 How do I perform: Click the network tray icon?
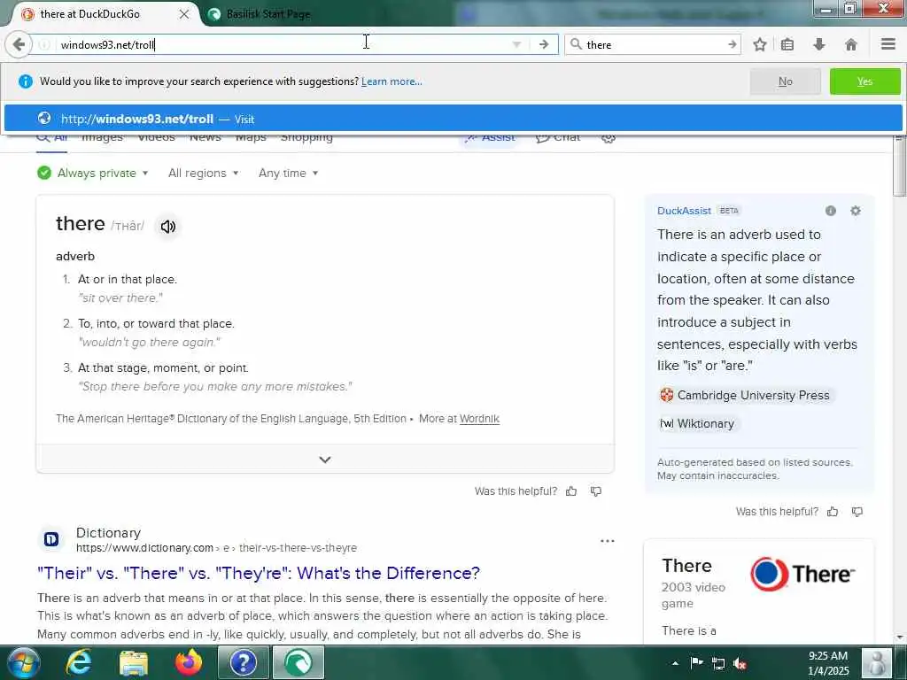click(x=718, y=663)
